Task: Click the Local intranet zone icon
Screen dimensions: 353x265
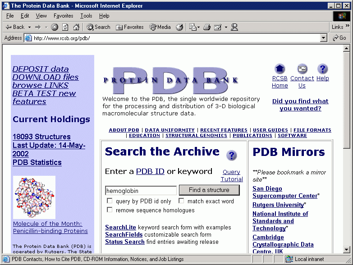Action: [289, 259]
